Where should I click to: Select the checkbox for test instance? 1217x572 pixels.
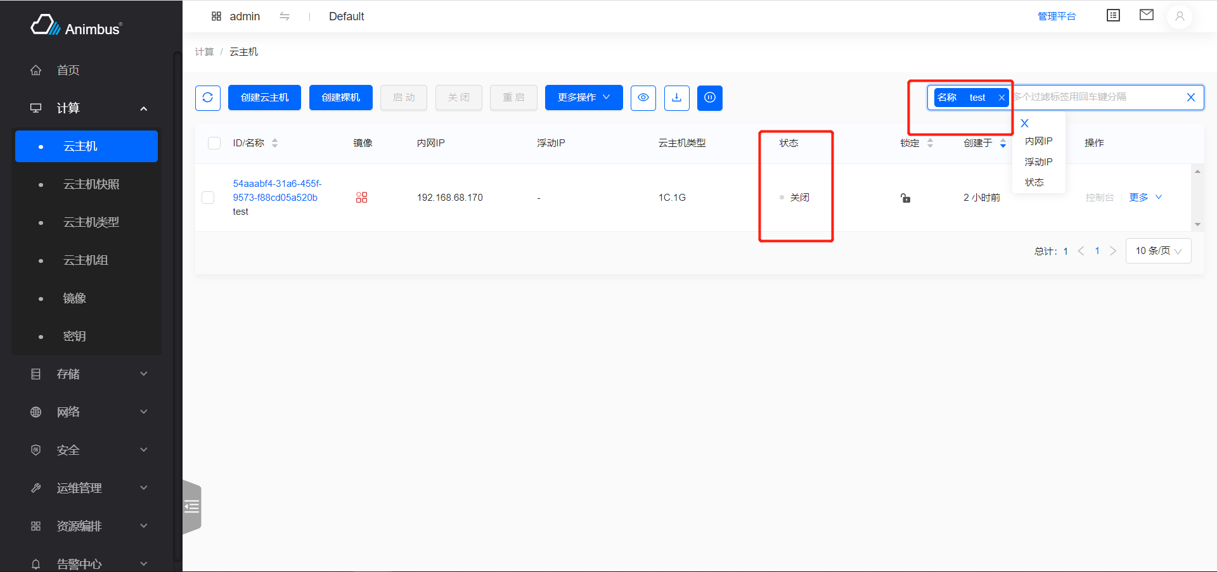click(208, 198)
